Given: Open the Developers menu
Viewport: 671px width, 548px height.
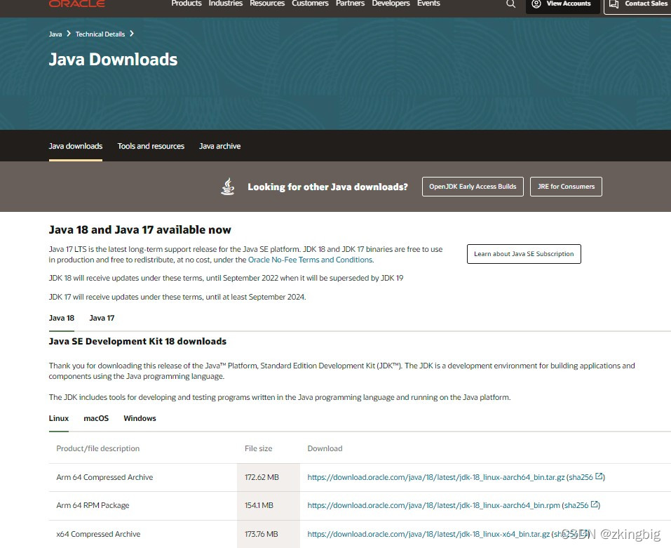Looking at the screenshot, I should pyautogui.click(x=391, y=4).
